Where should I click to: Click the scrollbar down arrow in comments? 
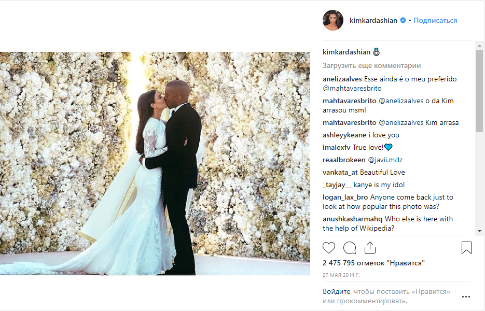coord(479,231)
